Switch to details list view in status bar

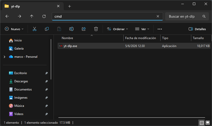tap(202, 123)
